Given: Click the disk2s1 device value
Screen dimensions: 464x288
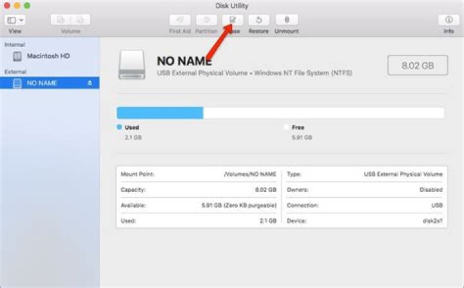Looking at the screenshot, I should 432,221.
